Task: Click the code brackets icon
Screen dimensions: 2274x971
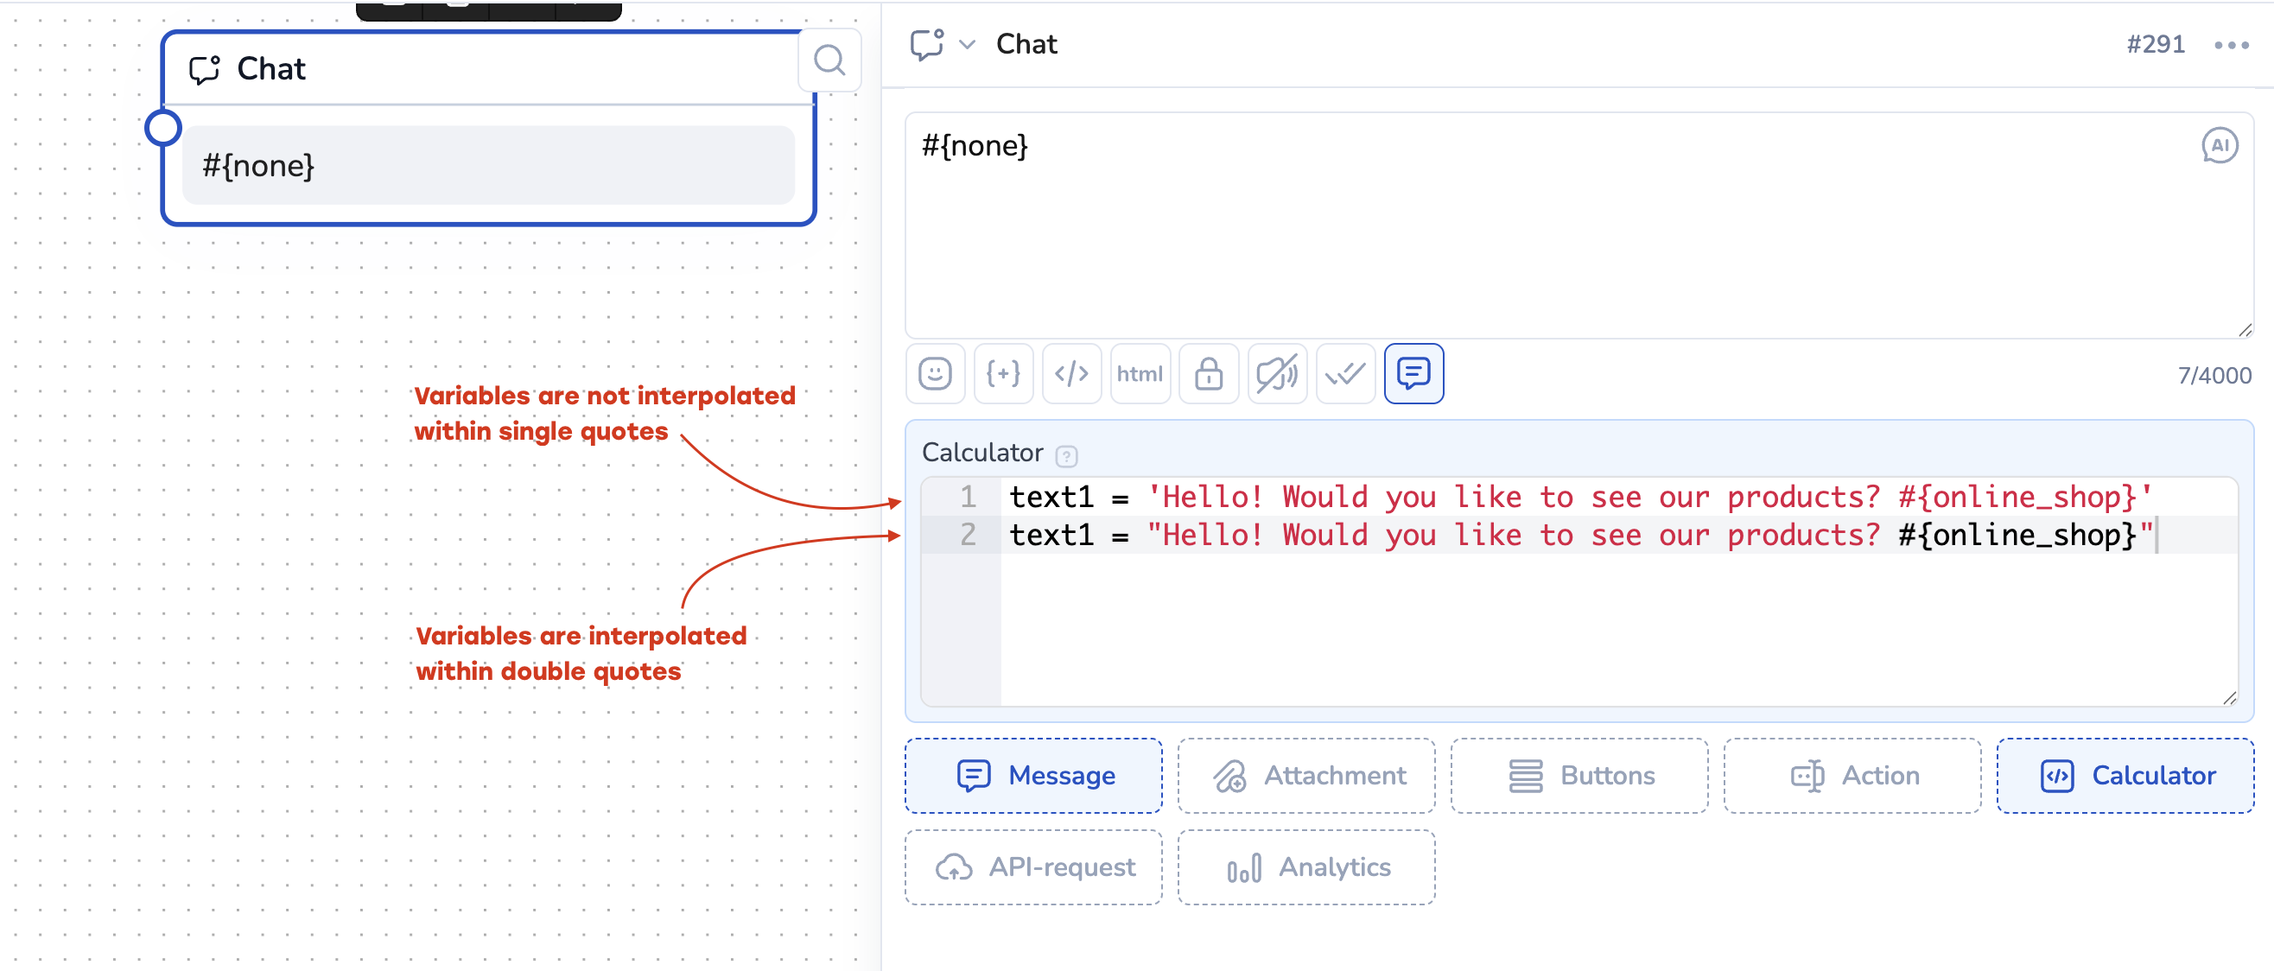Action: pos(1070,373)
